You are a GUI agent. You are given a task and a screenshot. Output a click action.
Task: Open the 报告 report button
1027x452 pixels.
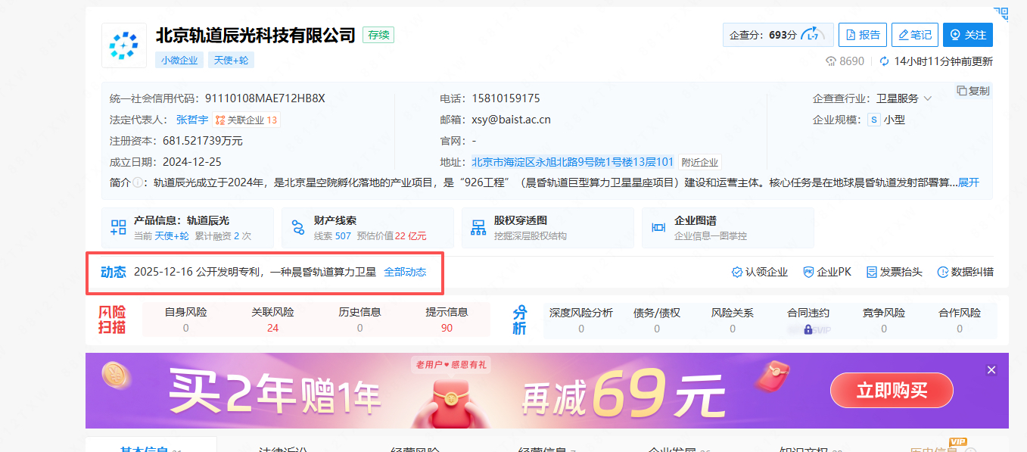point(863,35)
